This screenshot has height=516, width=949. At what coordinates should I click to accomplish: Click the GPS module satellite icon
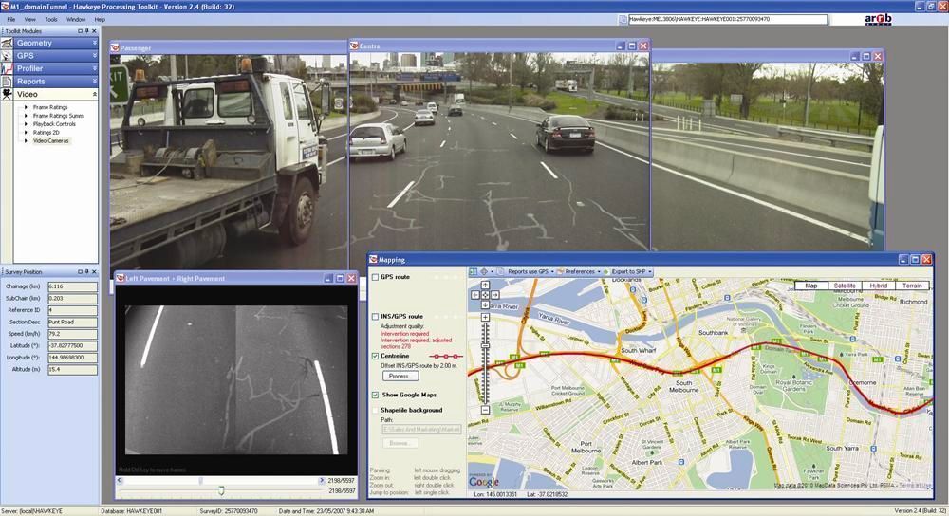pyautogui.click(x=7, y=56)
